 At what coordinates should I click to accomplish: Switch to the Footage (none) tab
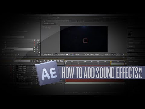[x=97, y=21]
